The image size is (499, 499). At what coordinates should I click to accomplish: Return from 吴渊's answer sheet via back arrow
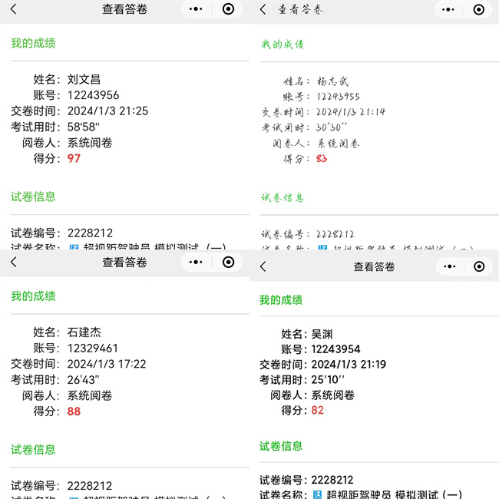click(263, 266)
